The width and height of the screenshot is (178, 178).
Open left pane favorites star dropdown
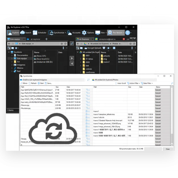[x=17, y=48]
